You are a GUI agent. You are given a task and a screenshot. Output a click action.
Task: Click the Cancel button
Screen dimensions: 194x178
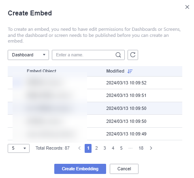click(x=124, y=169)
